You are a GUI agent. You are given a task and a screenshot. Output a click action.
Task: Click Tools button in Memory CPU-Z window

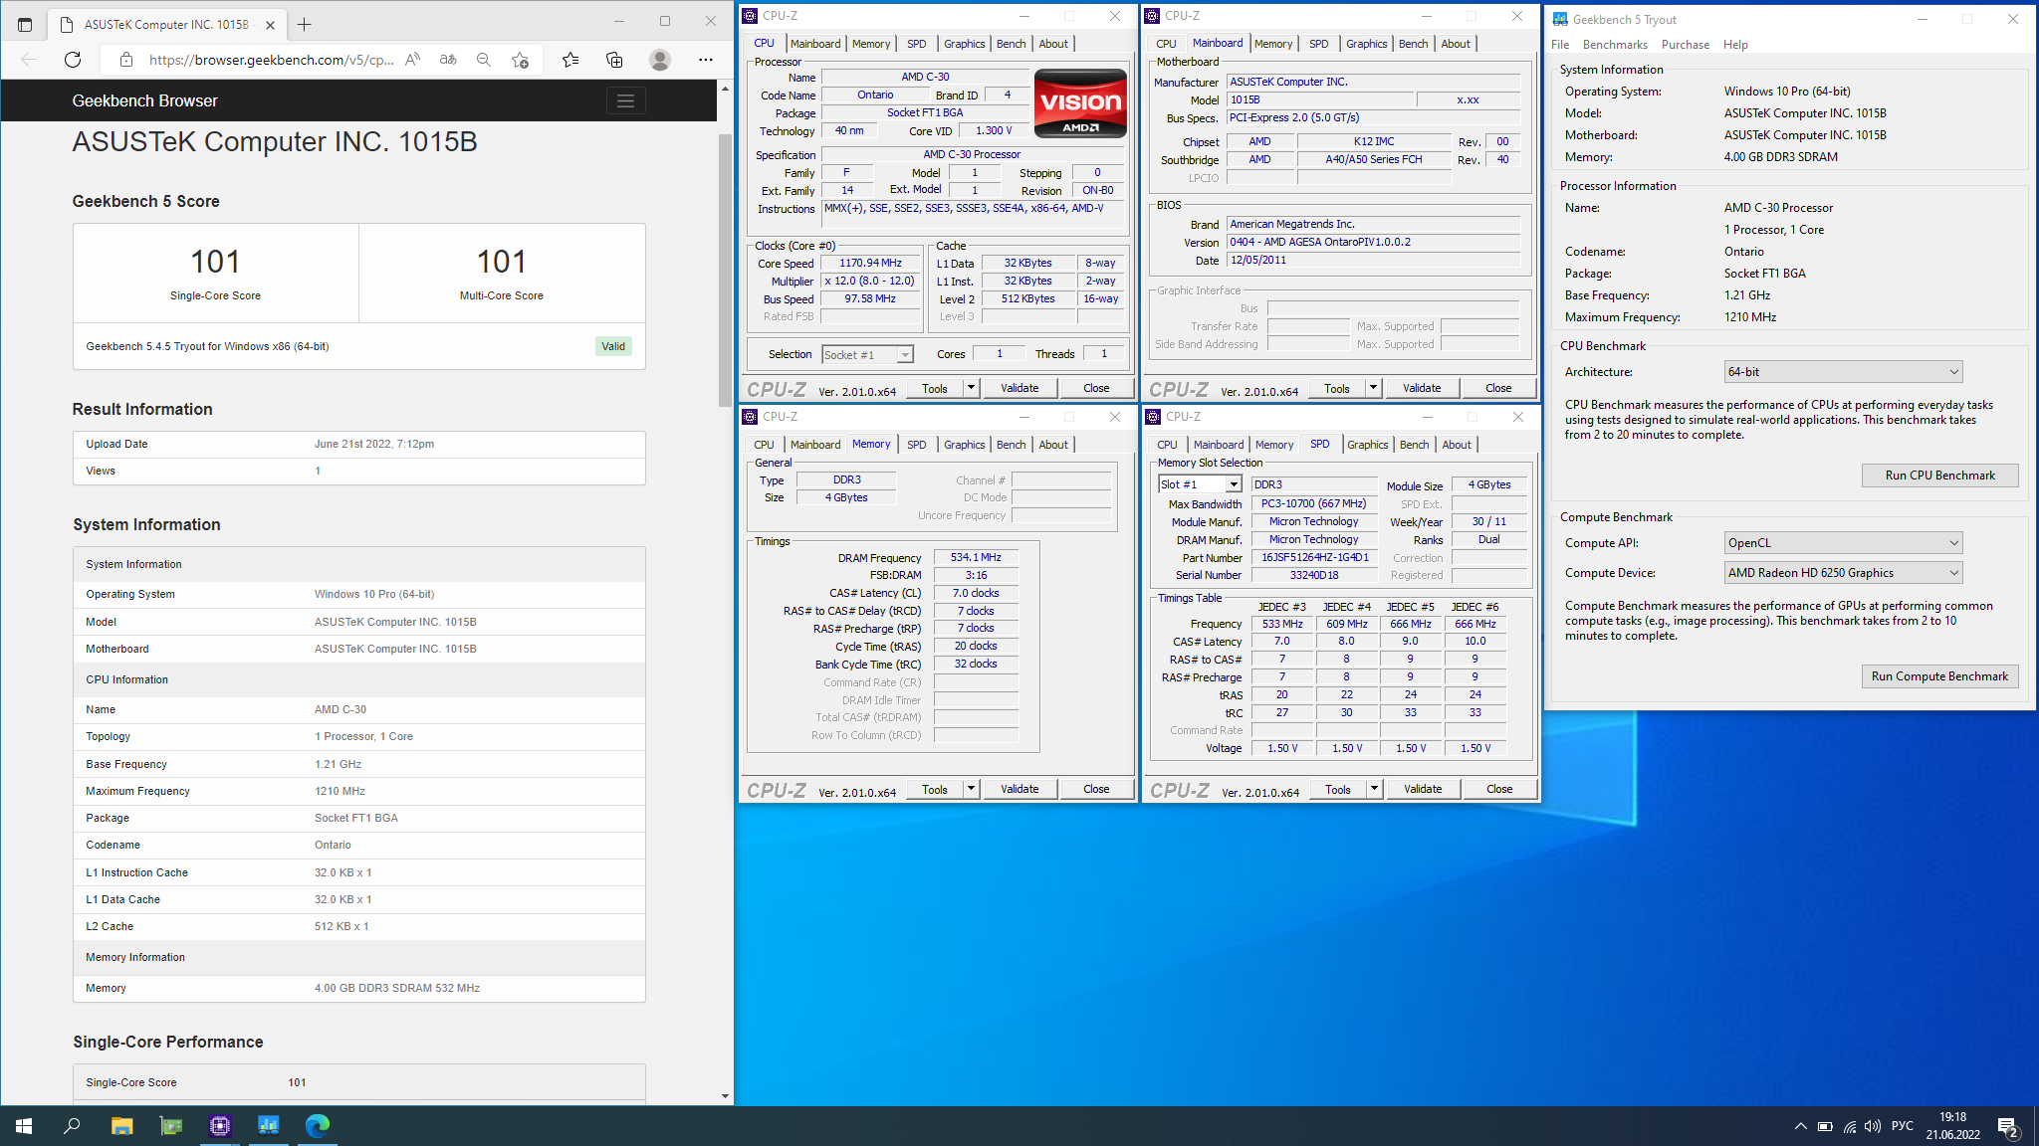click(934, 789)
